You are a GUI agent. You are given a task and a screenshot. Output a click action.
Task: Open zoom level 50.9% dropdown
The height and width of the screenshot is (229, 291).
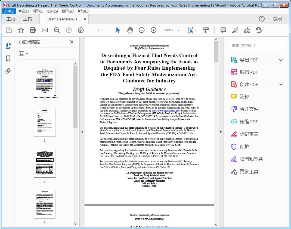[x=178, y=30]
